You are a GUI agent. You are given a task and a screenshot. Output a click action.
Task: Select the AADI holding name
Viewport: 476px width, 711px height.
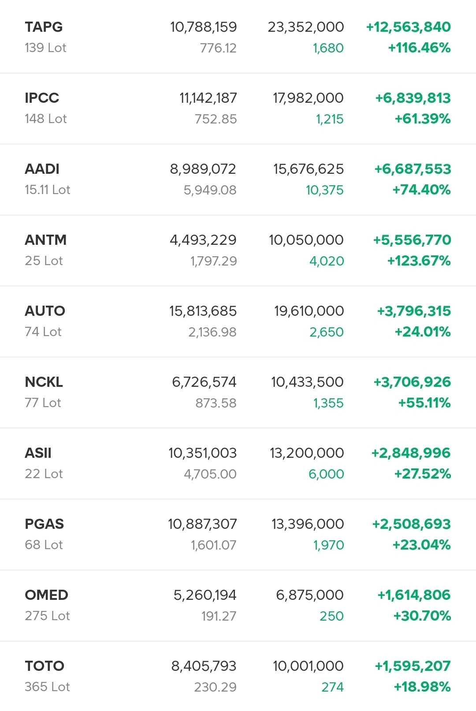pyautogui.click(x=42, y=169)
